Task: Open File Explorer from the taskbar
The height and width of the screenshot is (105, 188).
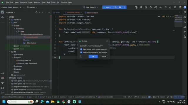Action: click(53, 102)
